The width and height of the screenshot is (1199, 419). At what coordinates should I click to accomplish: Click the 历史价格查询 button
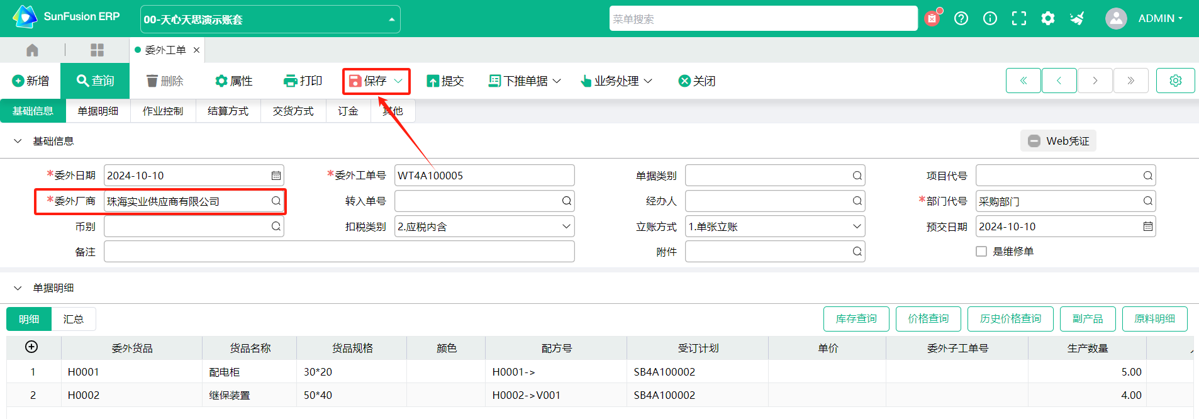1010,319
